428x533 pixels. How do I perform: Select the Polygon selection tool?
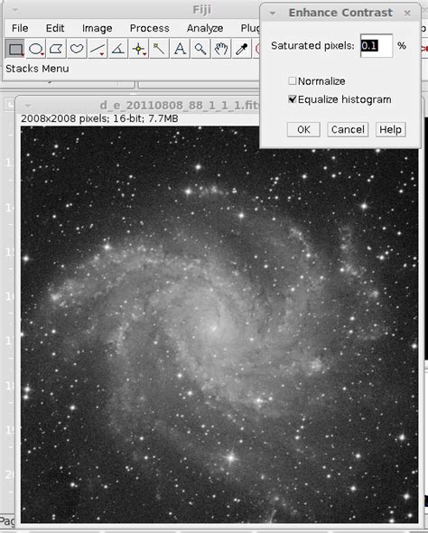pos(56,49)
